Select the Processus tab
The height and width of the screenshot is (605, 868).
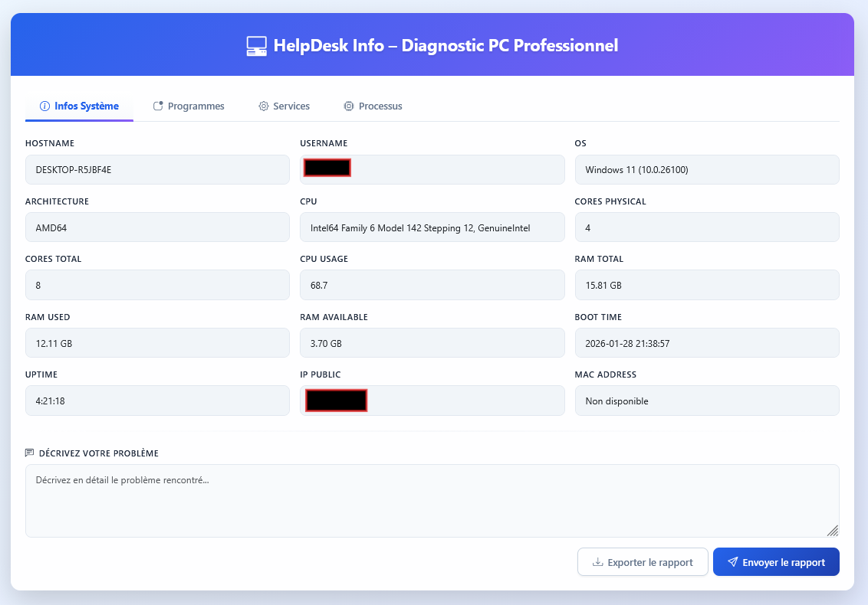coord(373,106)
